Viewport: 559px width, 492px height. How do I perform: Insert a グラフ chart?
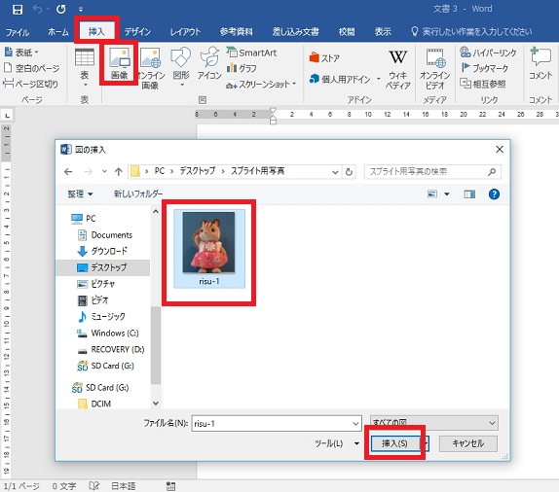point(242,68)
